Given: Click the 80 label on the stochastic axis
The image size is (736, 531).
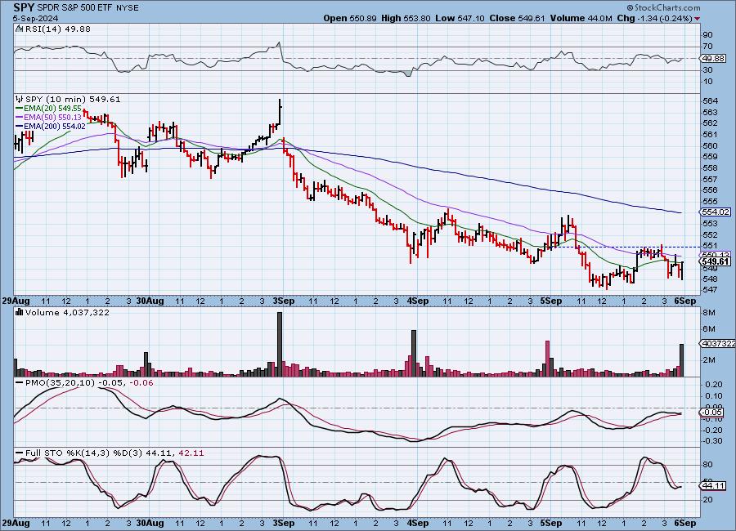Looking at the screenshot, I should [x=707, y=464].
